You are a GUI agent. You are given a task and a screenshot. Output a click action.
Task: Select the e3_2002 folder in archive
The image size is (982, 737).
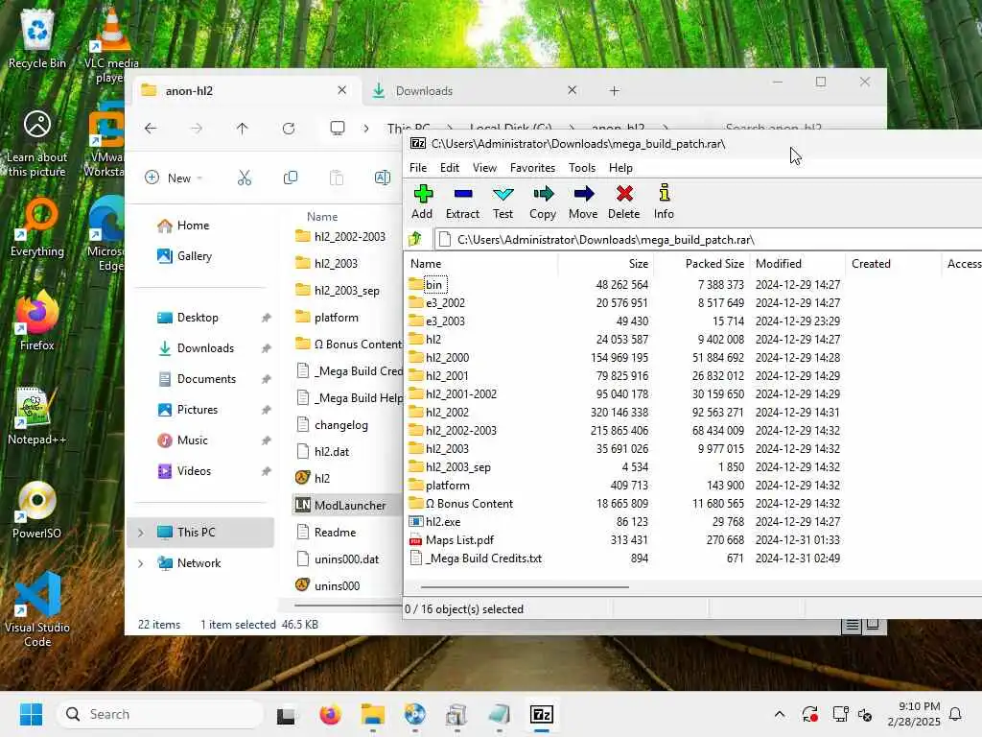pos(445,303)
